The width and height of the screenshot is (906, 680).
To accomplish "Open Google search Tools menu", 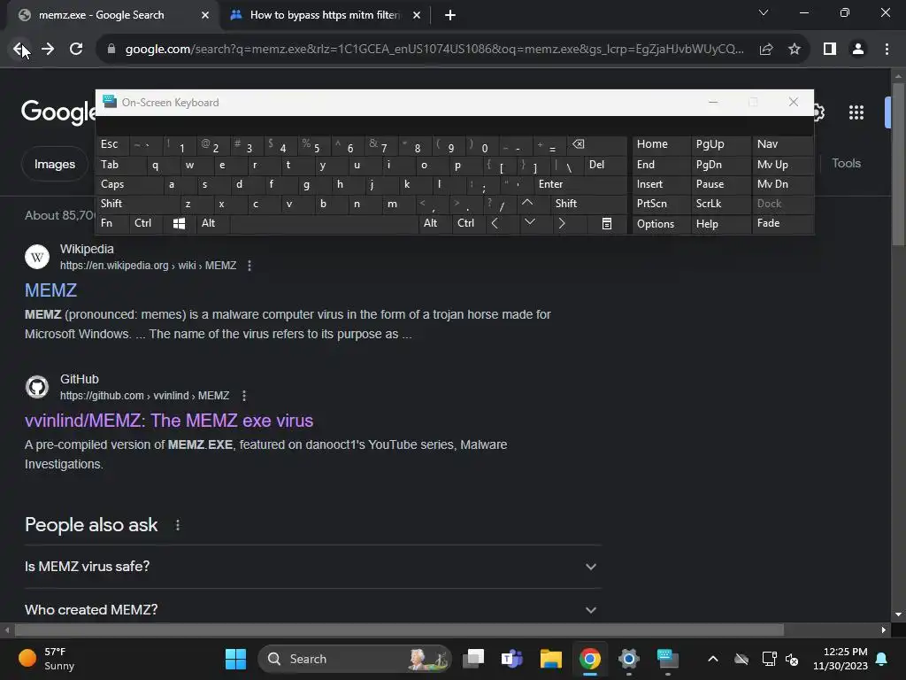I will click(x=846, y=164).
